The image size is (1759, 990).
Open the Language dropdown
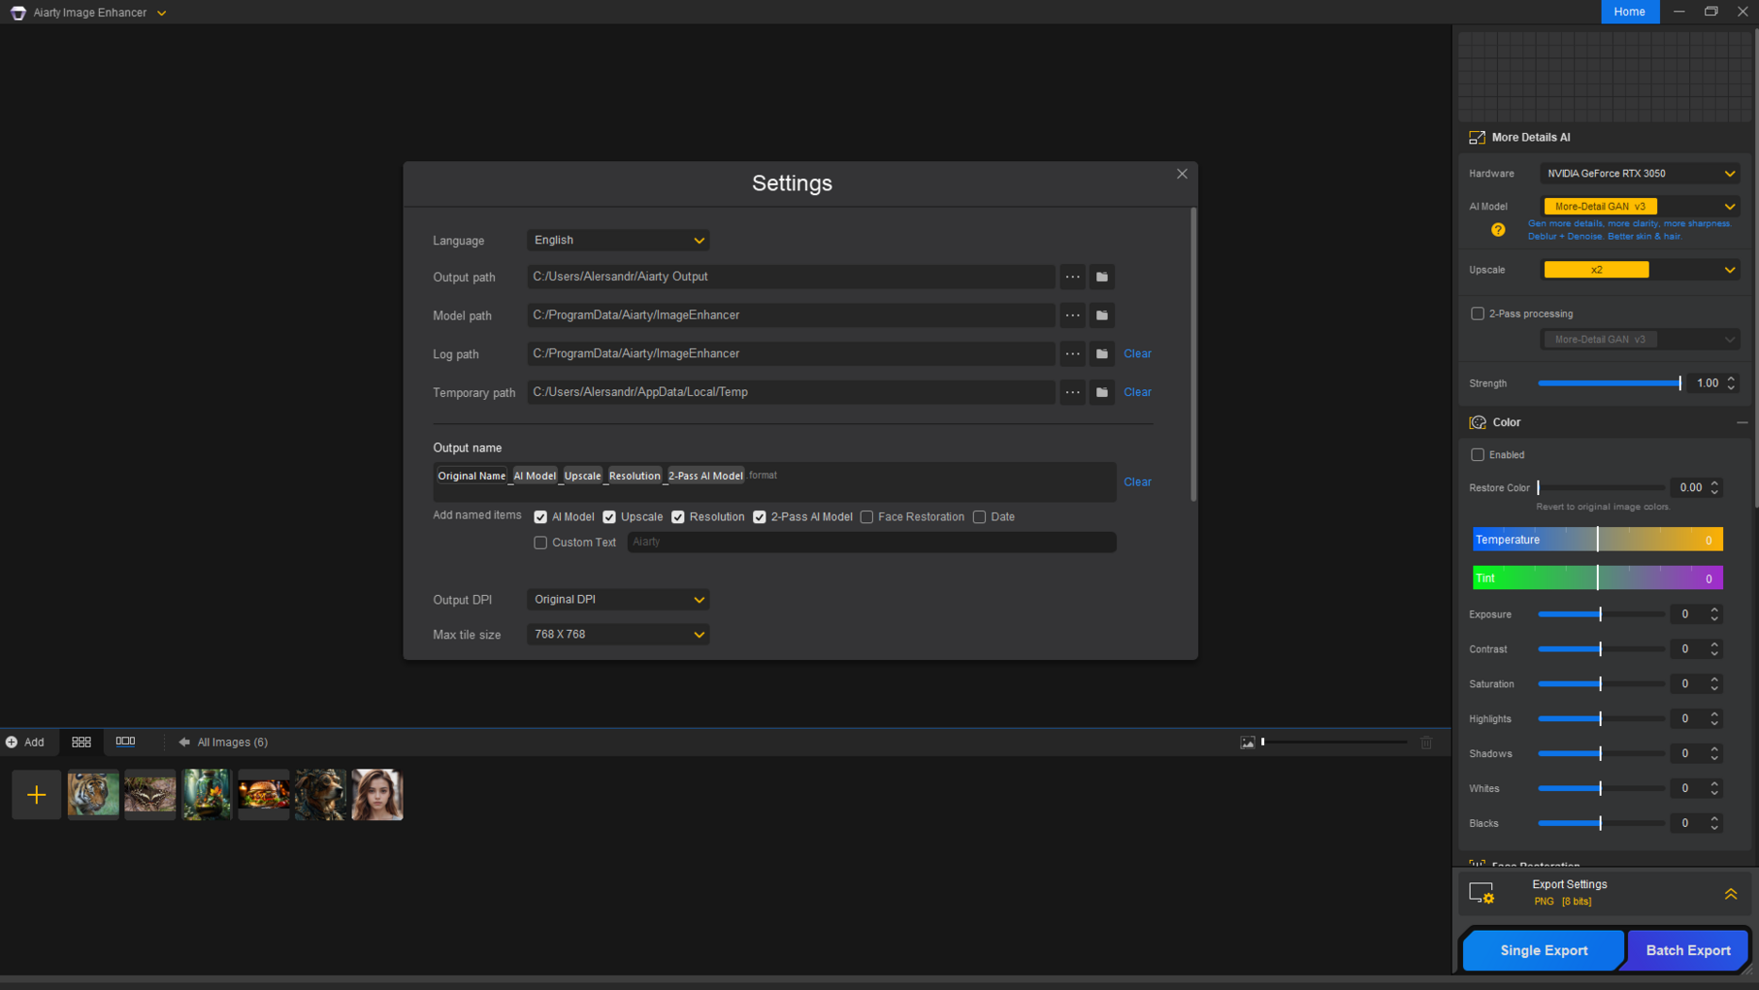point(618,241)
